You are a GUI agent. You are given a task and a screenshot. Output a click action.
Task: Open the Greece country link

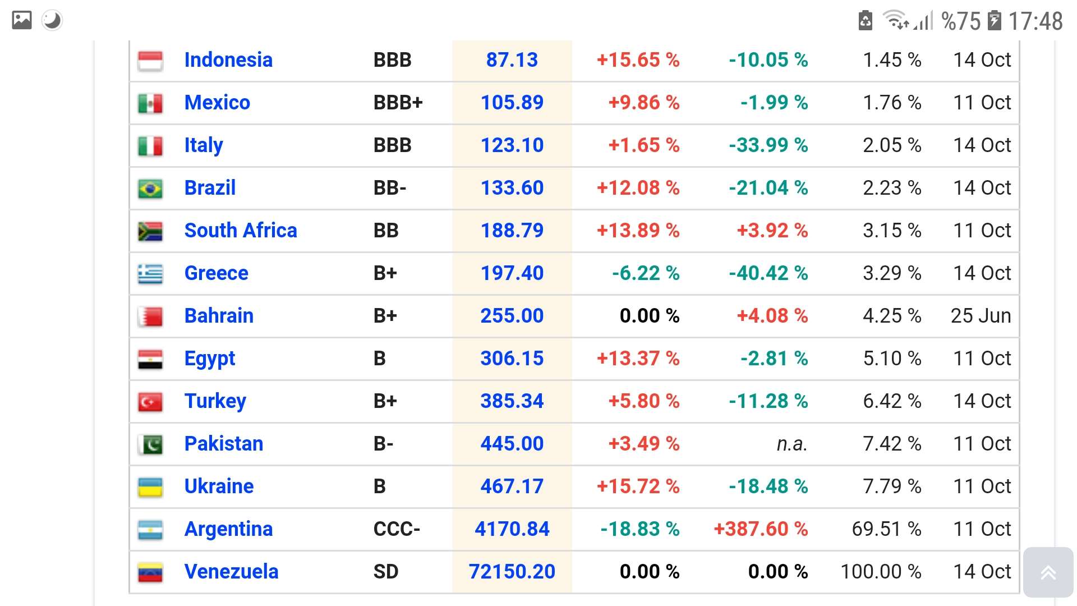pos(216,273)
